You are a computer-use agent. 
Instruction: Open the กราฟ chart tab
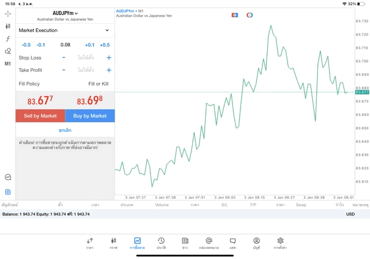(x=113, y=243)
